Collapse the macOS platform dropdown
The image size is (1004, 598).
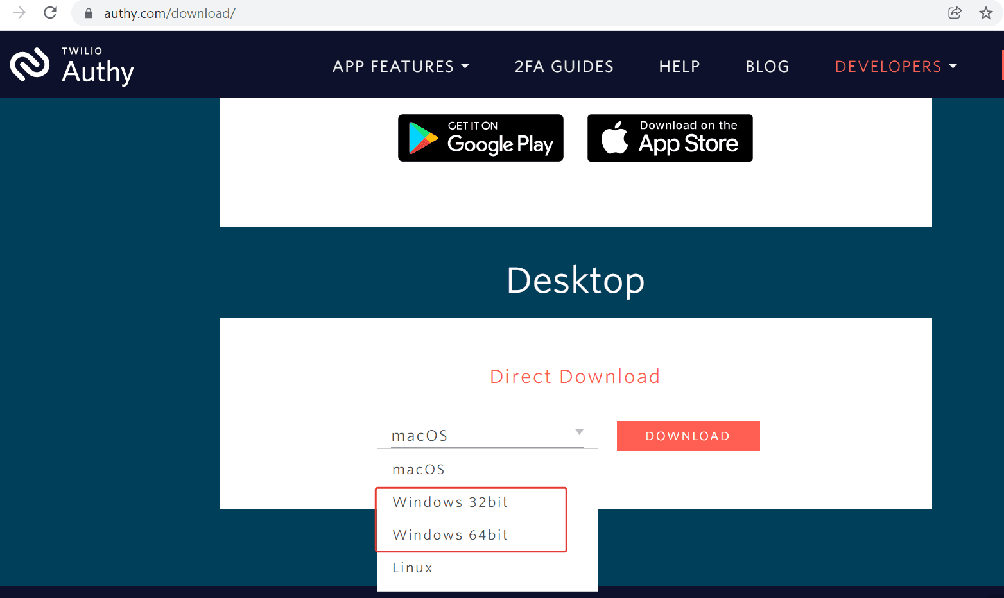[x=487, y=436]
